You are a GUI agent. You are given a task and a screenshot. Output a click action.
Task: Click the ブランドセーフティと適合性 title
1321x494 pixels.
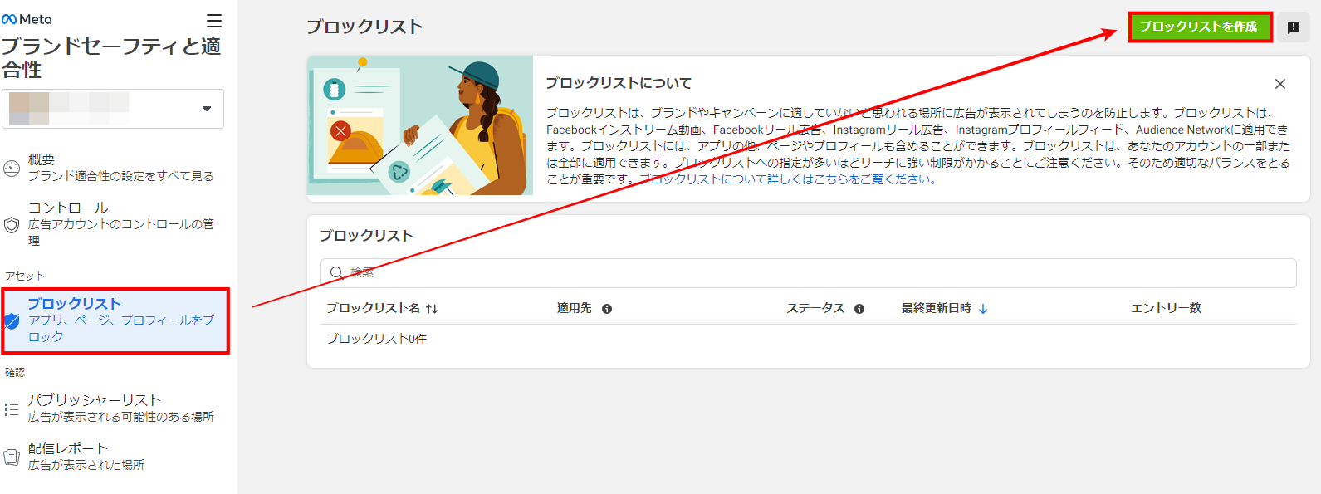[x=111, y=57]
